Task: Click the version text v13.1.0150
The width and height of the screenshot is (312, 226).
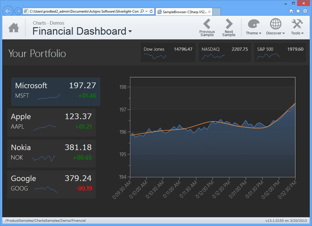Action: 275,221
